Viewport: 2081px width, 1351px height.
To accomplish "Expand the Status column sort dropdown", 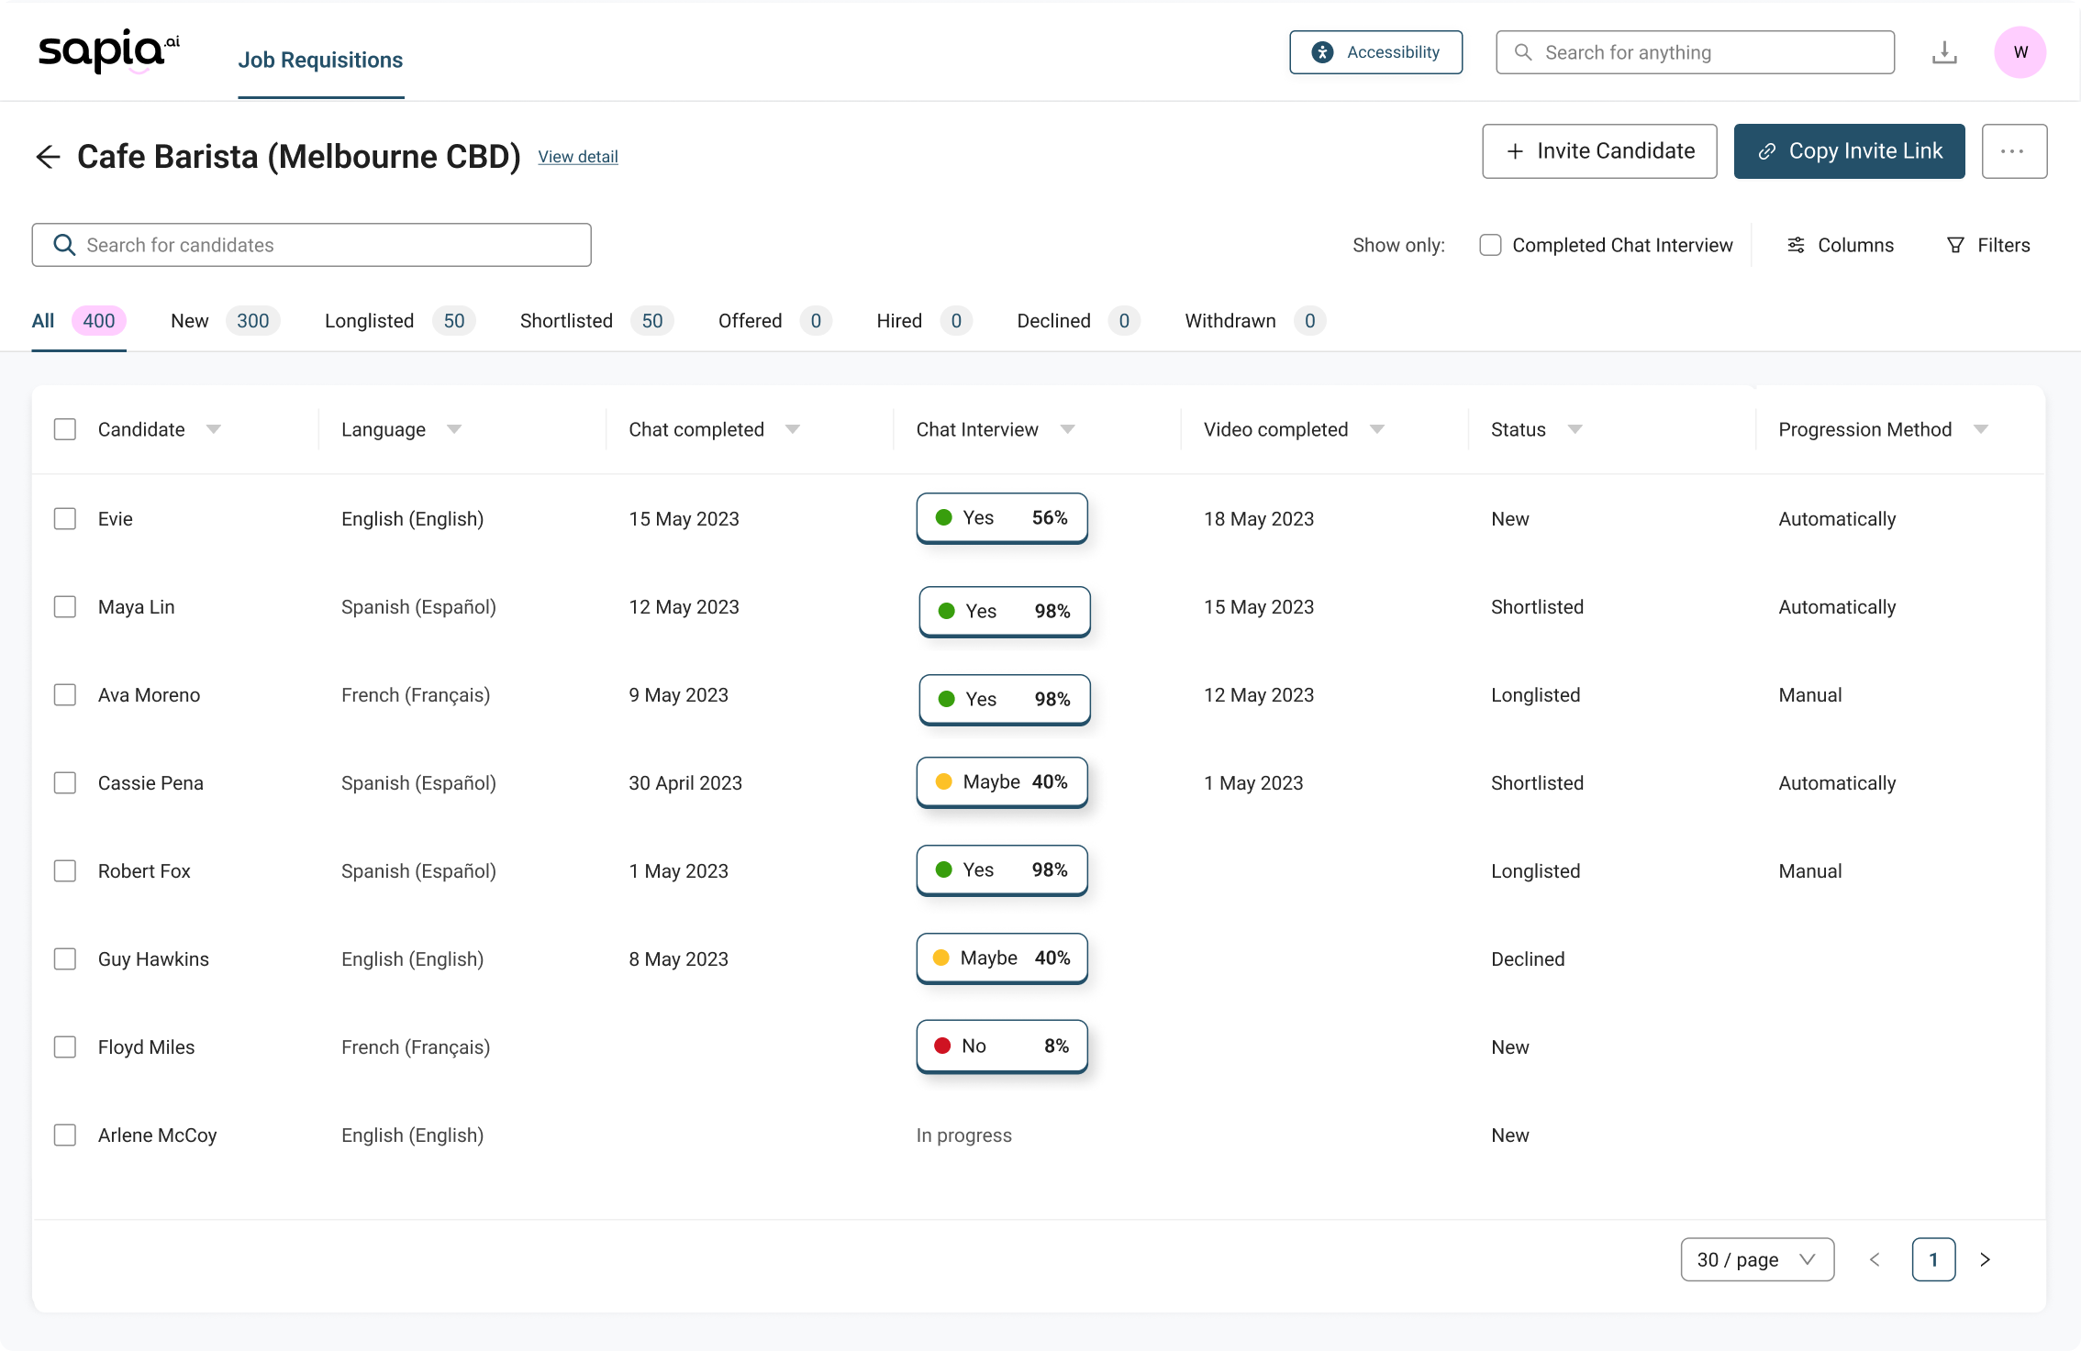I will click(1575, 429).
